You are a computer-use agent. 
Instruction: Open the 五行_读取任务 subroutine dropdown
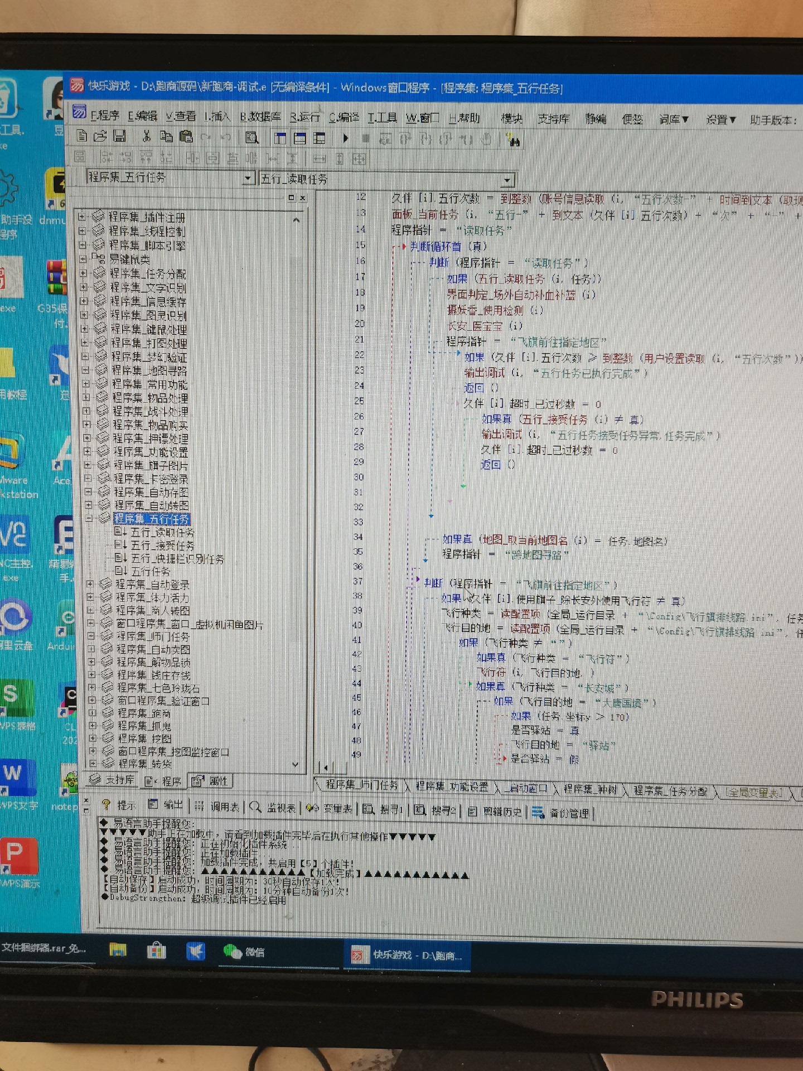tap(507, 180)
